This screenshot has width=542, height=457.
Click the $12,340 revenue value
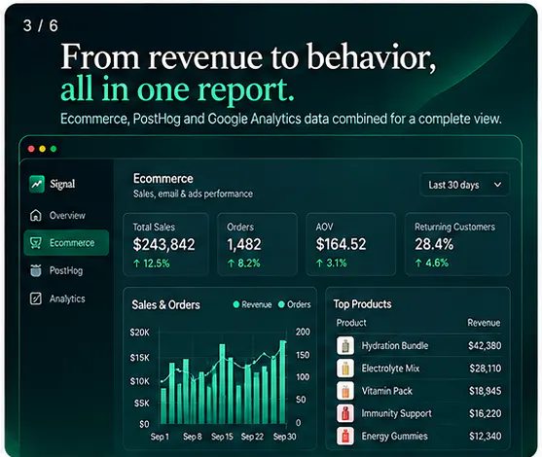point(485,436)
